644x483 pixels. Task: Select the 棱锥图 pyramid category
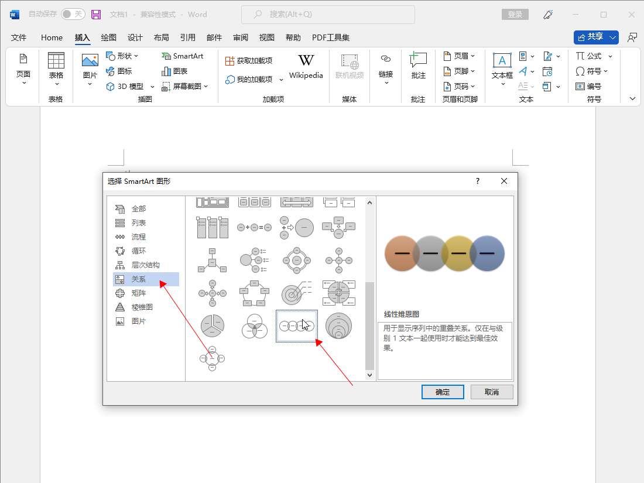146,307
